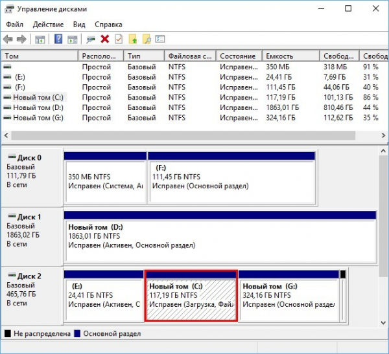Image resolution: width=389 pixels, height=354 pixels.
Task: Select the 350 МБ NTFS partition block
Action: pos(106,177)
